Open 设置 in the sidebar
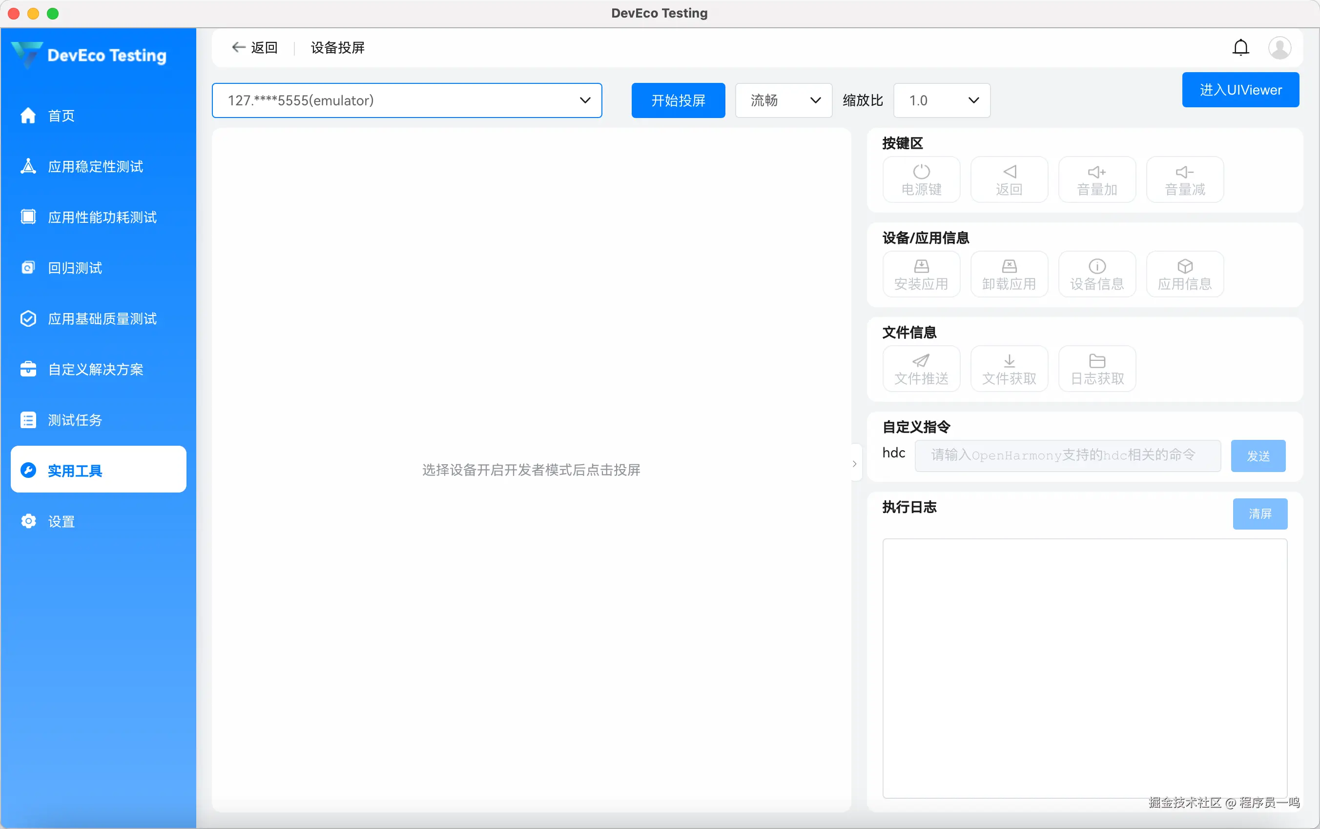Screen dimensions: 1320x829 click(x=61, y=521)
